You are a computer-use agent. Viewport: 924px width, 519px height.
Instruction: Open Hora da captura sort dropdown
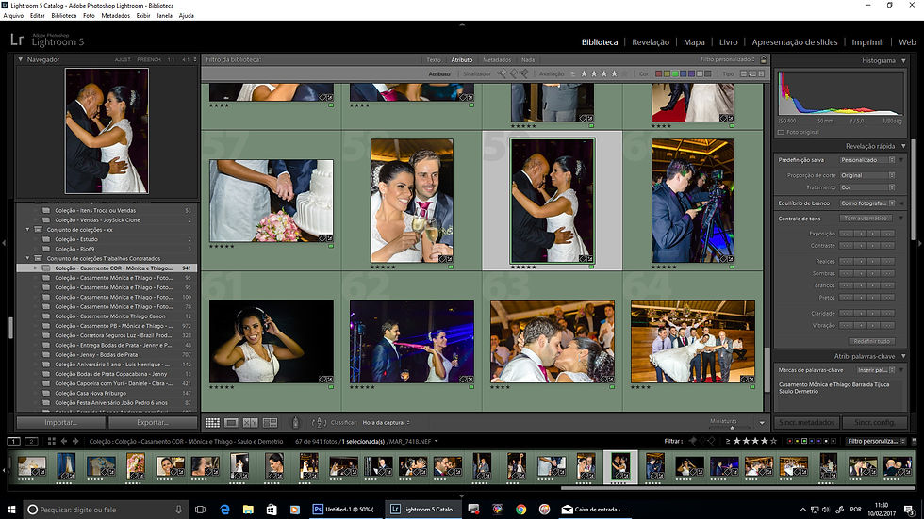click(x=386, y=423)
